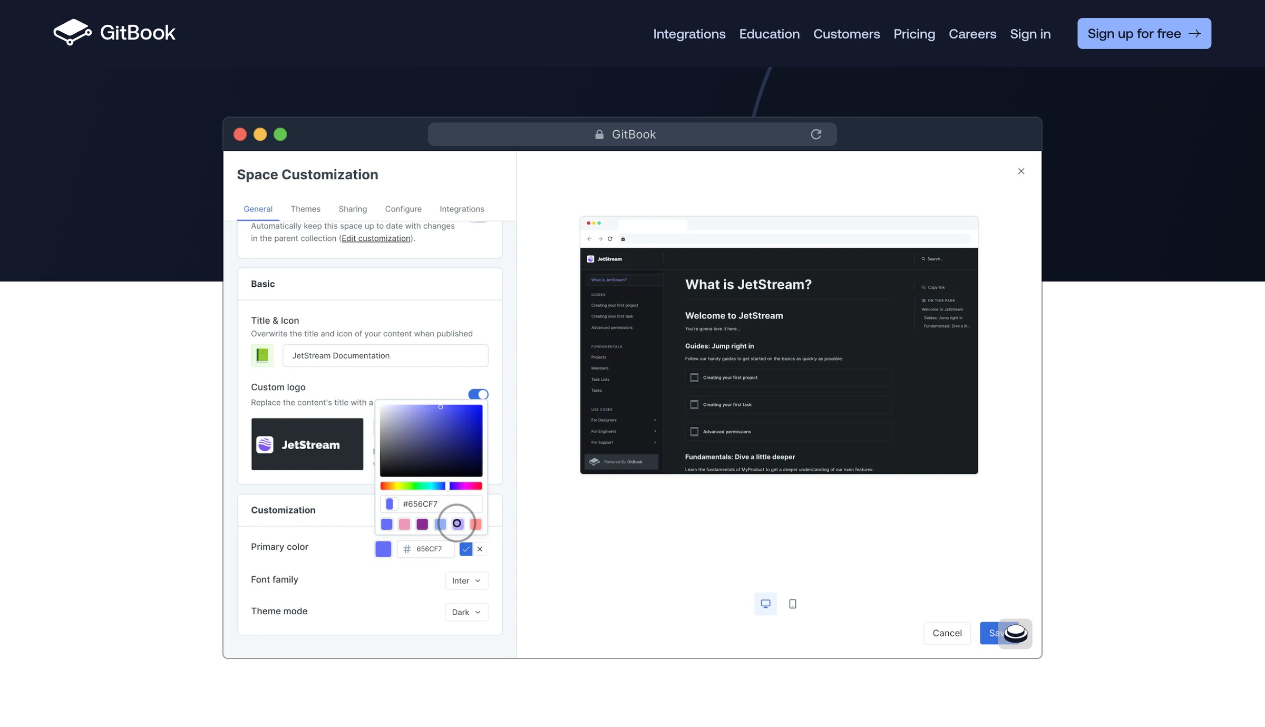
Task: Click the padlock icon in the preview address bar
Action: tap(623, 239)
